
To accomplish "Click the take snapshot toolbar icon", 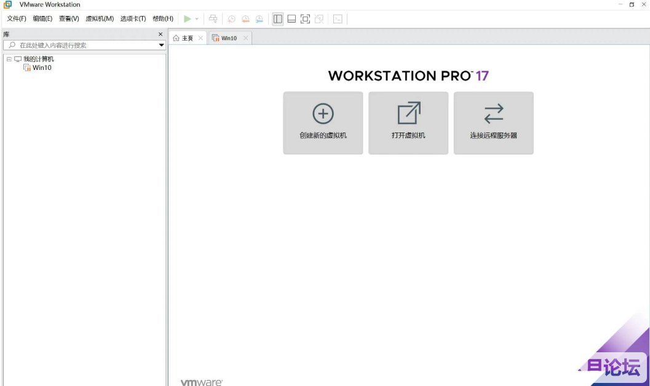I will (x=231, y=19).
